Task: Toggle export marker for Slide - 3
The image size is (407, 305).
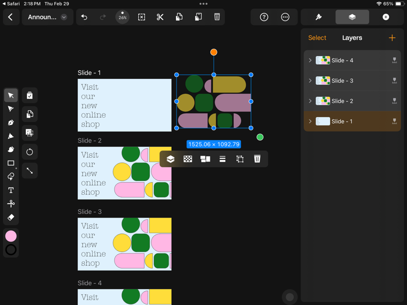Action: [394, 80]
